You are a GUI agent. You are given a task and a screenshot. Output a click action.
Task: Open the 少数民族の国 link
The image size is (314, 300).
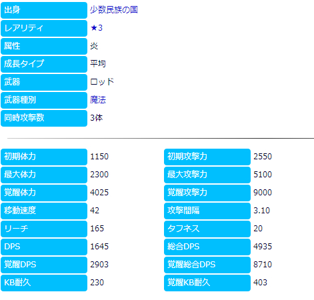point(114,10)
